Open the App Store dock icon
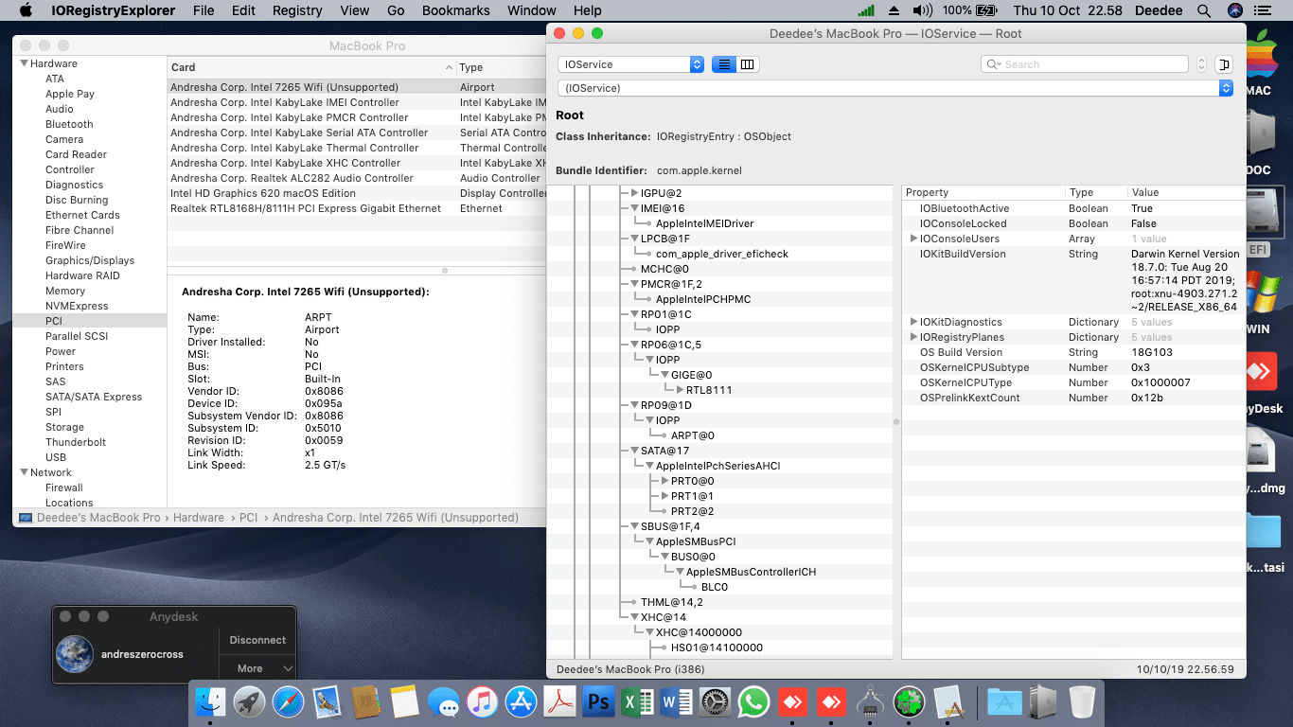This screenshot has width=1293, height=727. click(521, 701)
